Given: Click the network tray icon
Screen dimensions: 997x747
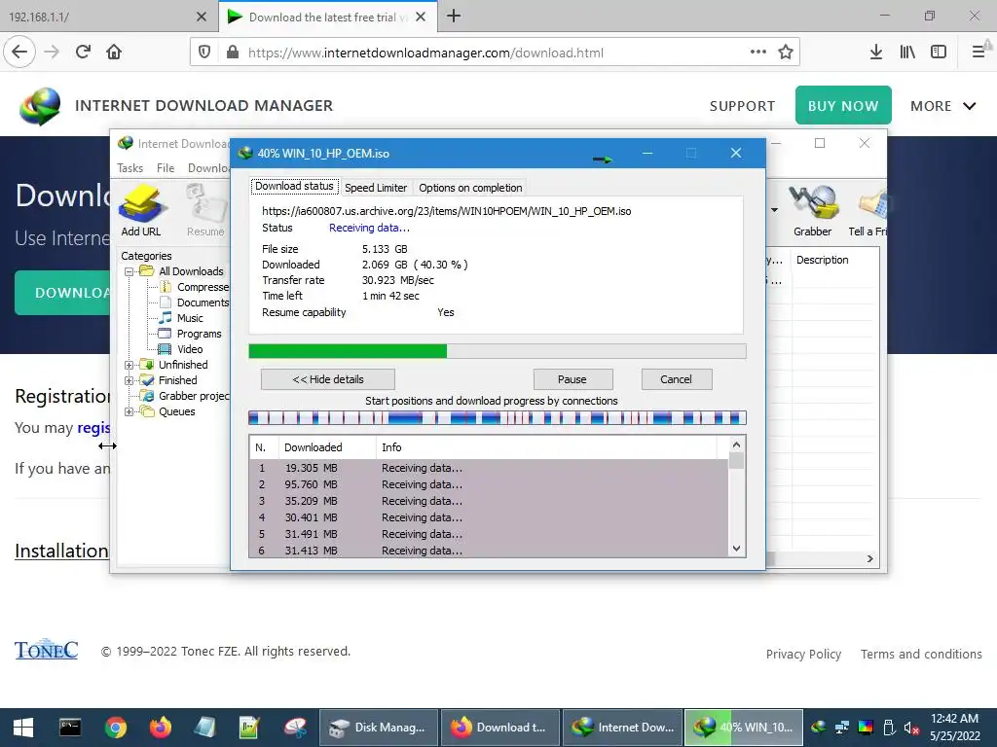Looking at the screenshot, I should coord(842,728).
